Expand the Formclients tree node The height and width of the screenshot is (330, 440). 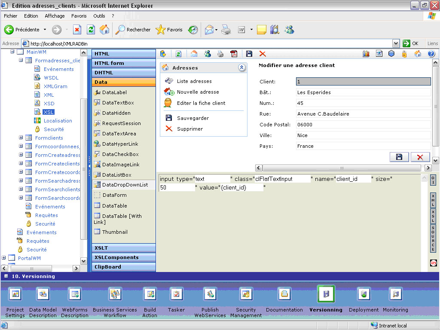click(x=21, y=138)
